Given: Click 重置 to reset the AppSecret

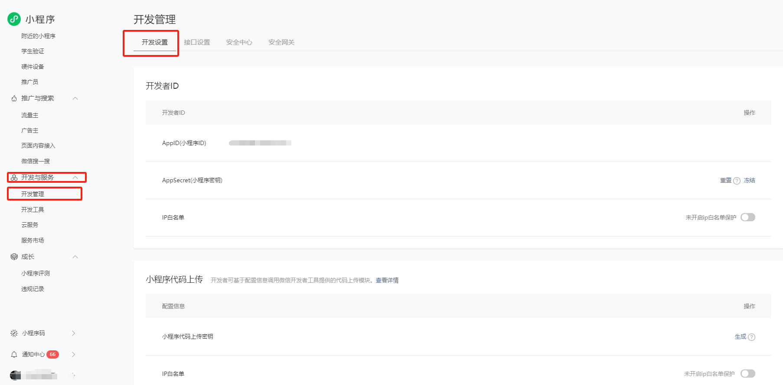Looking at the screenshot, I should click(x=725, y=180).
